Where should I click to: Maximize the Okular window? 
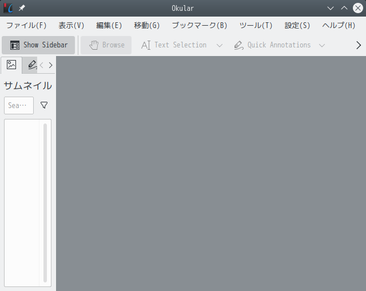(x=344, y=8)
